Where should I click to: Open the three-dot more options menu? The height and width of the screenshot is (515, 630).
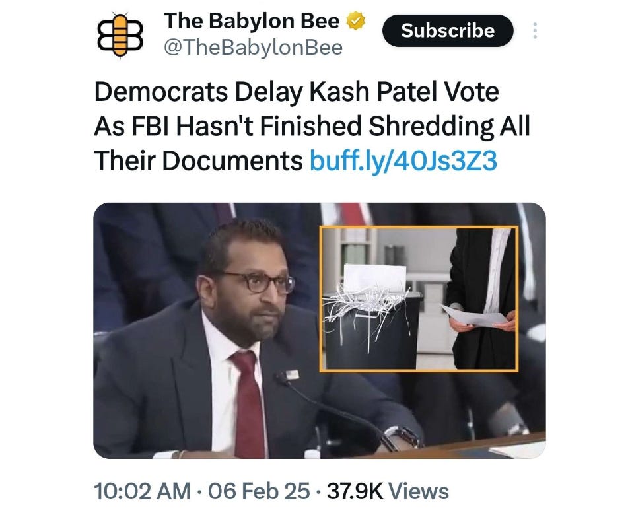(x=535, y=30)
